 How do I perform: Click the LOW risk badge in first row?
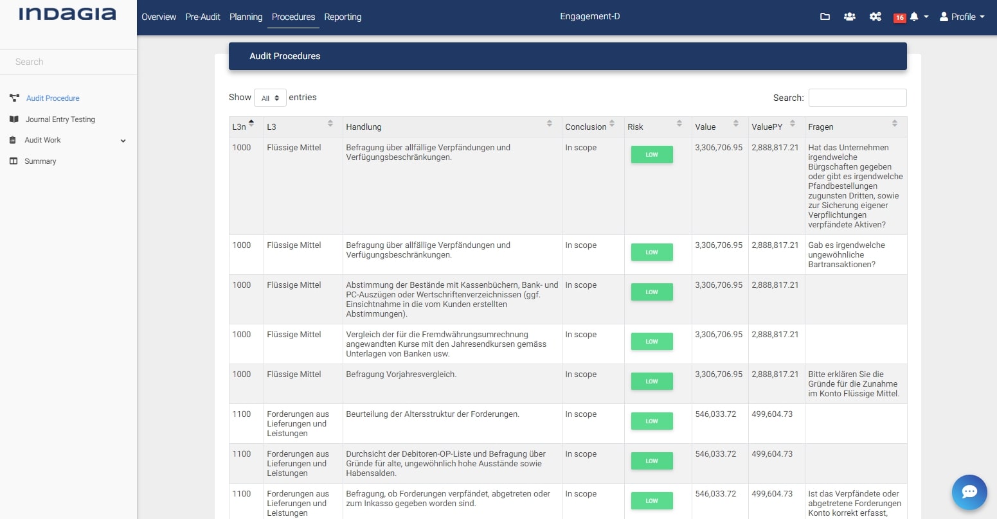pyautogui.click(x=652, y=155)
